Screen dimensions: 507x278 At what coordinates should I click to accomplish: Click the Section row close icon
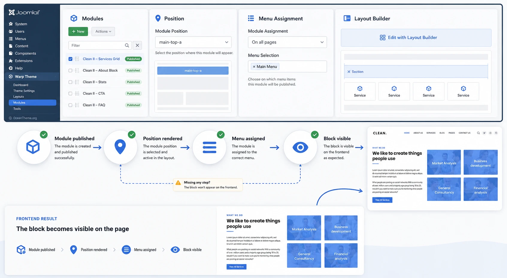349,72
